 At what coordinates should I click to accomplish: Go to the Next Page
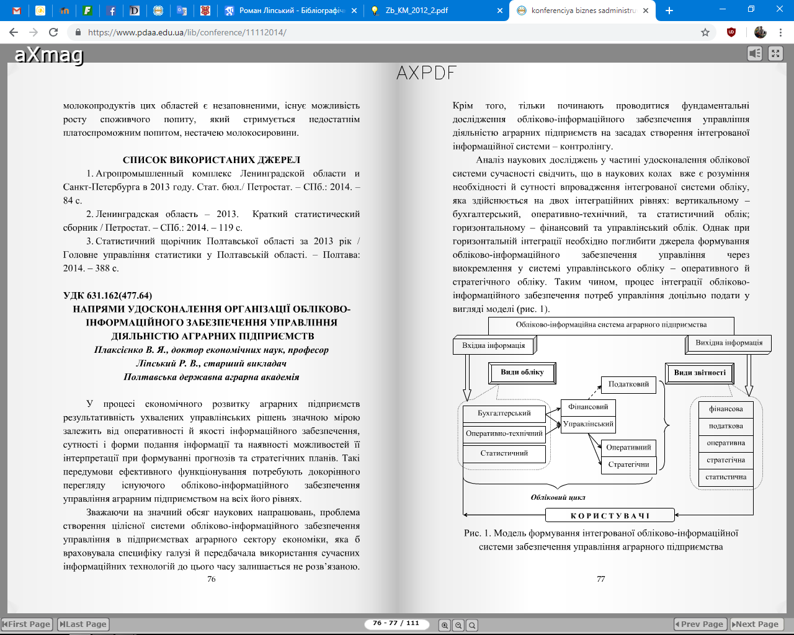coord(757,624)
